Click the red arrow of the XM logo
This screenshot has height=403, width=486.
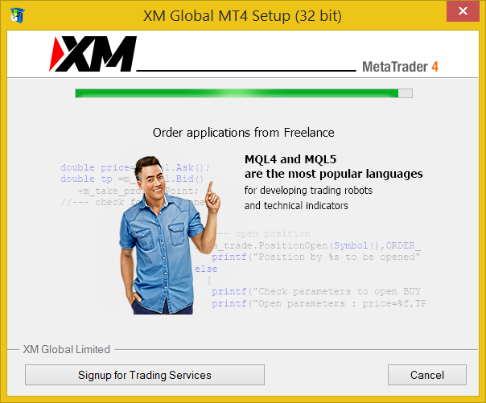tap(56, 54)
